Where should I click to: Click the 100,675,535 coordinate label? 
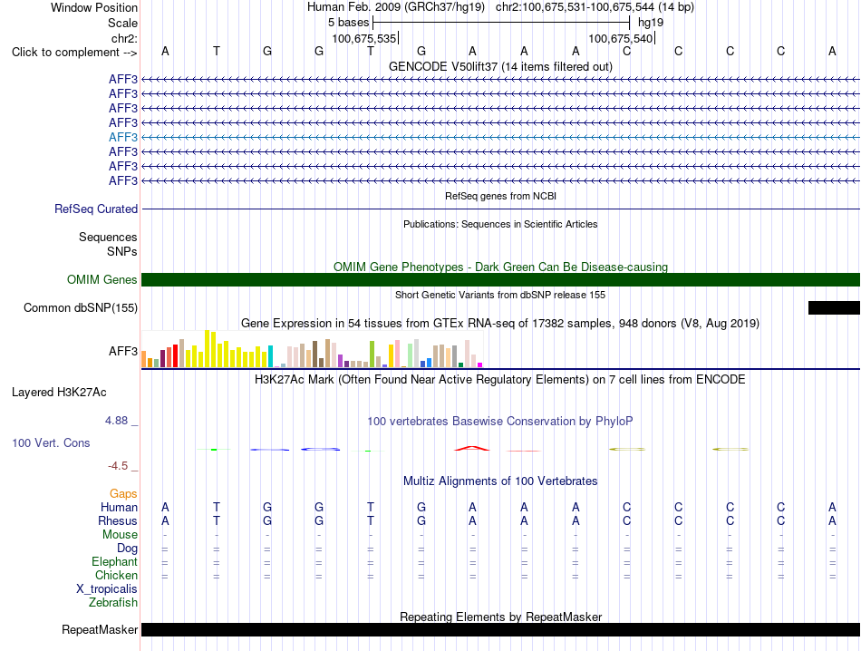pos(364,38)
